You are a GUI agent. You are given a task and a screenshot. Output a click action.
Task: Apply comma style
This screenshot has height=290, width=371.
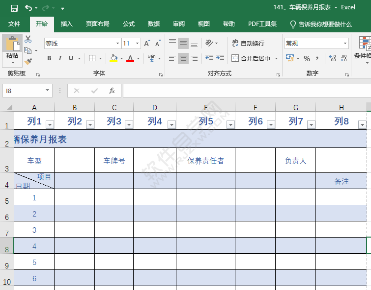click(317, 58)
